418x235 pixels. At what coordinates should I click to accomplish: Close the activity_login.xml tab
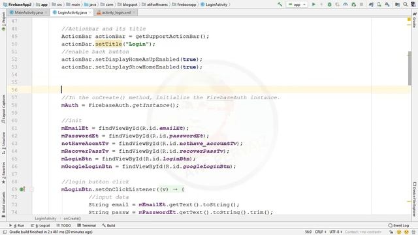pos(134,12)
